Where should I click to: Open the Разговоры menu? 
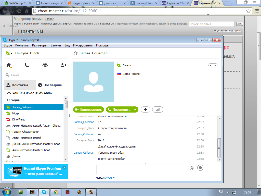[x=40, y=45]
